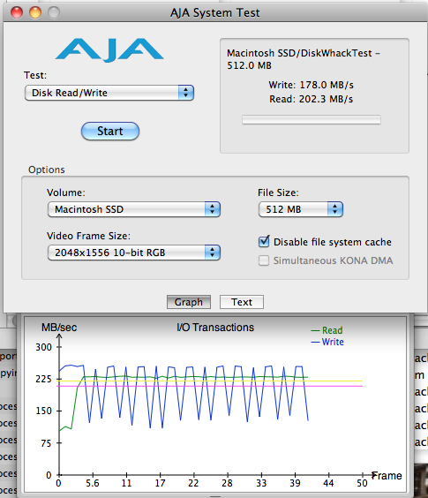Viewport: 428px width, 498px height.
Task: Click the 225 value on the graph axis
Action: [43, 379]
